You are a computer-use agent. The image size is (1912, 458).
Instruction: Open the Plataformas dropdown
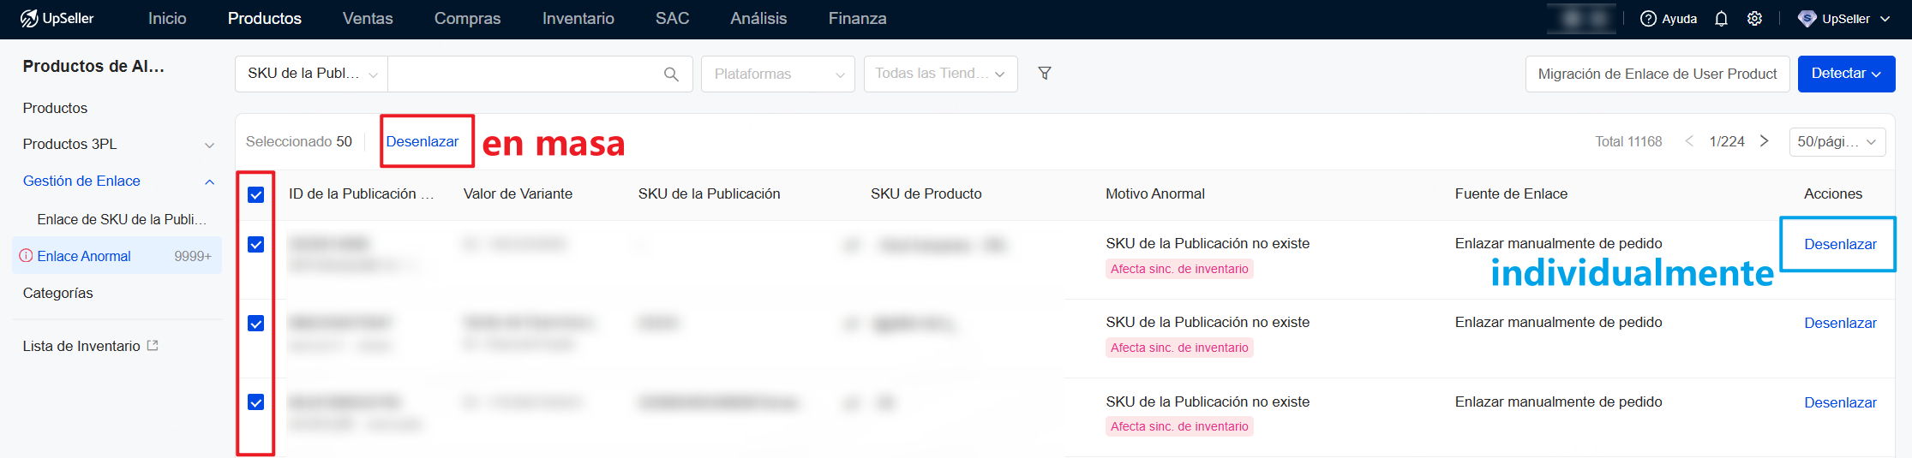[x=777, y=74]
